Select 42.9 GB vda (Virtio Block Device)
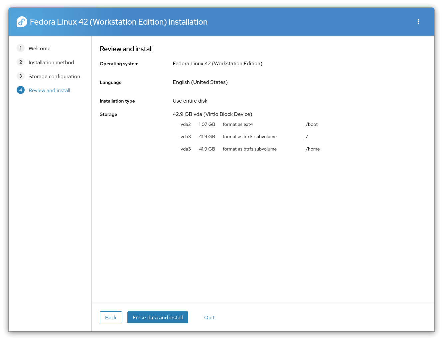 click(x=213, y=114)
